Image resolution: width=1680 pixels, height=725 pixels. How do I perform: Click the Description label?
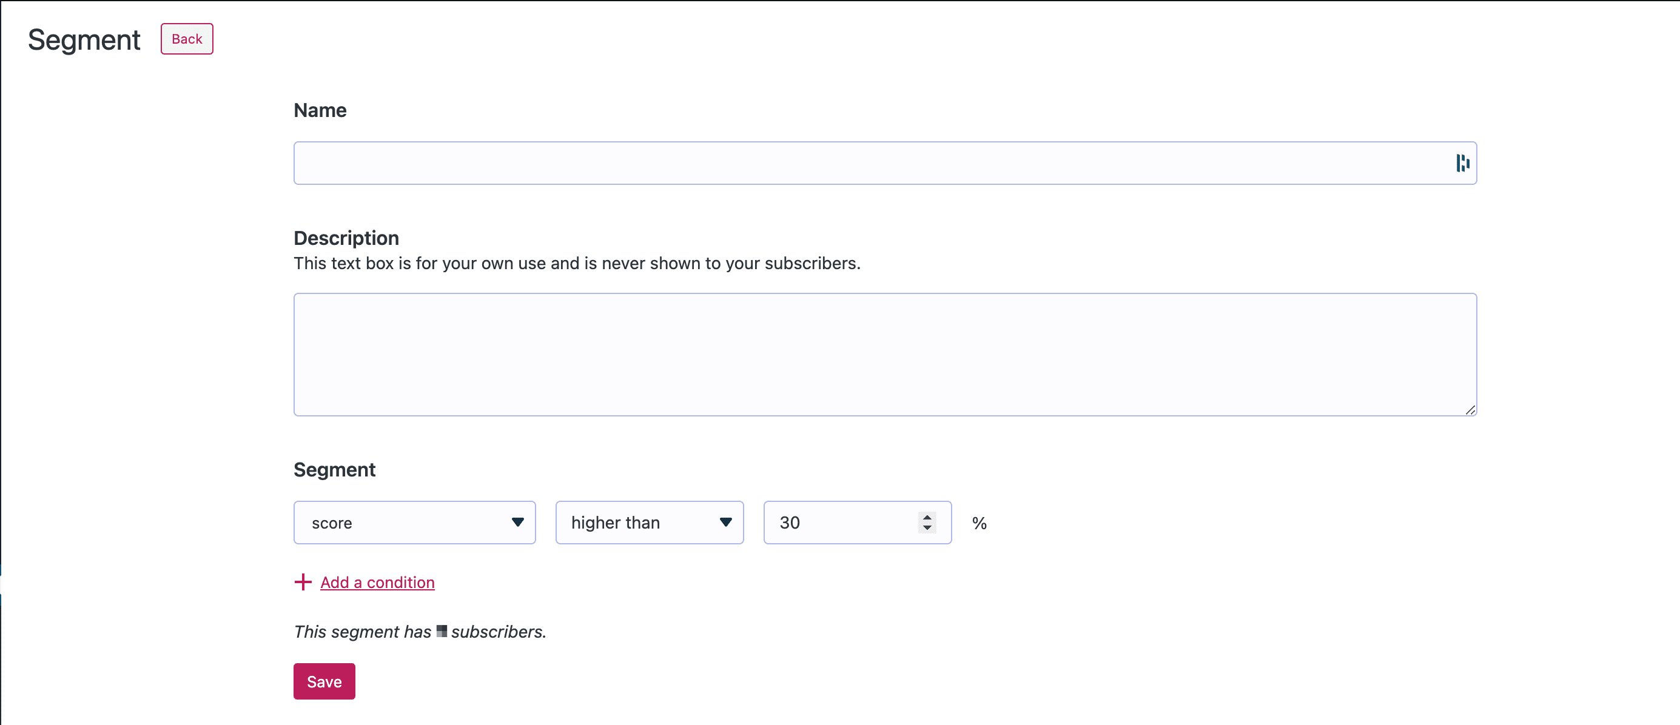346,238
